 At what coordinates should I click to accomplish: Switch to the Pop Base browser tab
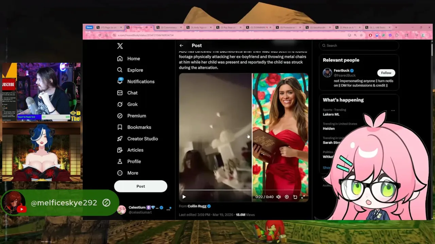pyautogui.click(x=228, y=27)
